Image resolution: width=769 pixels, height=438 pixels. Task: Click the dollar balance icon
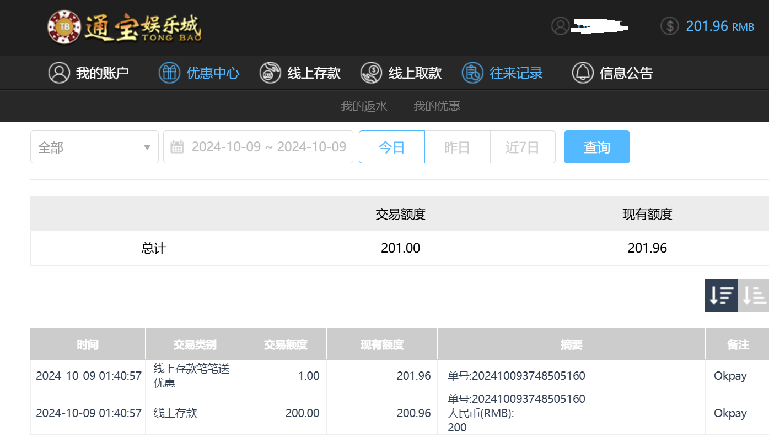click(669, 26)
